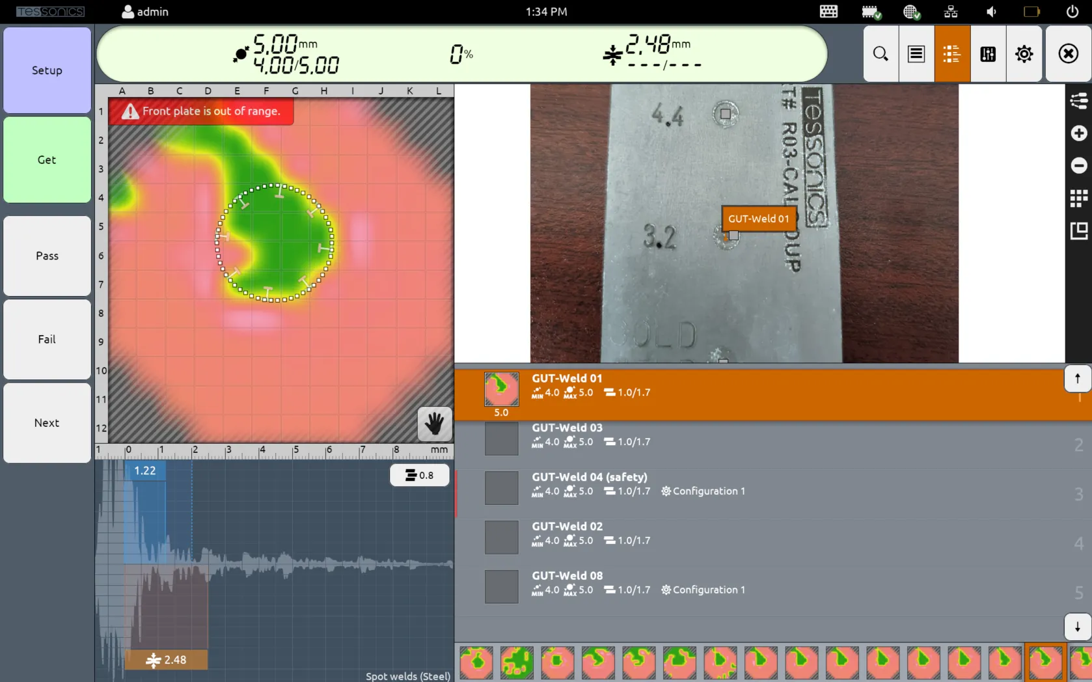Mark the weld as Pass

pos(47,256)
